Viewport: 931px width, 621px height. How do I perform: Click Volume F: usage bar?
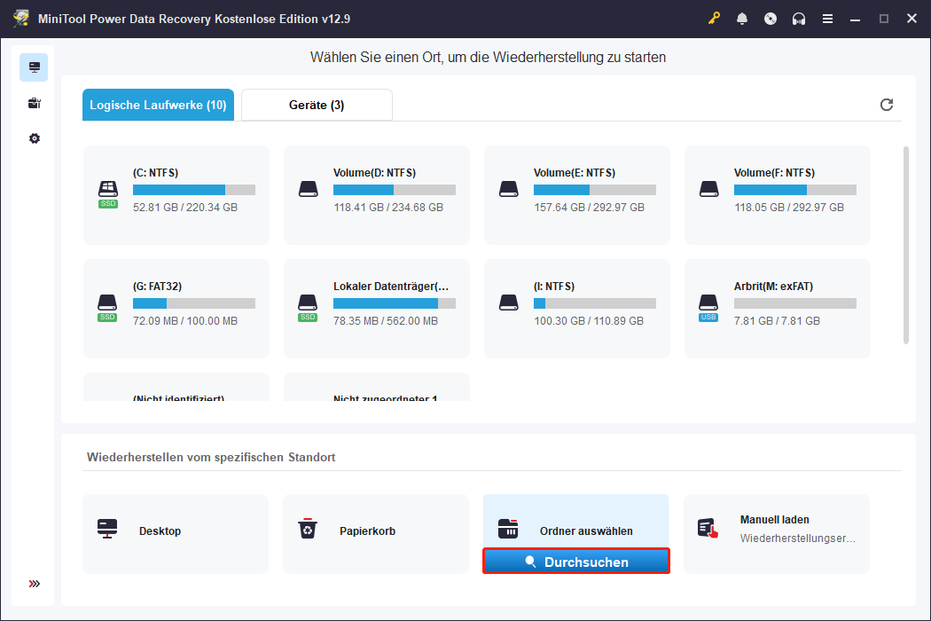pos(795,190)
